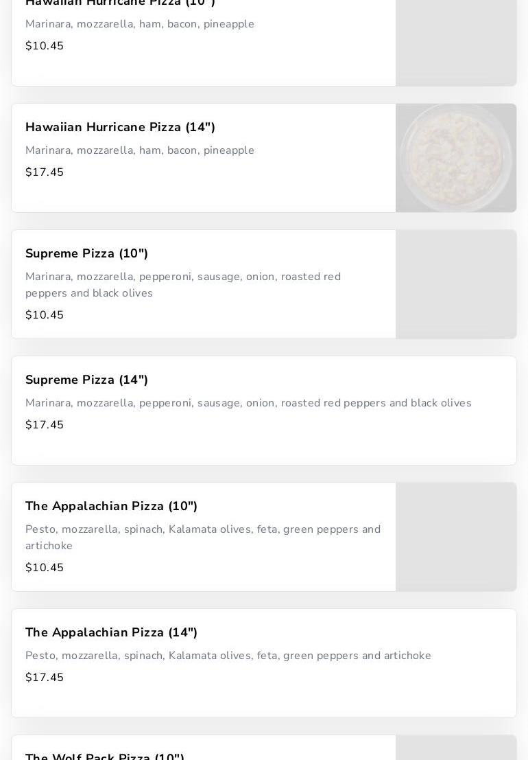Open The Appalachian Pizza (14") item
The image size is (528, 760).
click(111, 633)
